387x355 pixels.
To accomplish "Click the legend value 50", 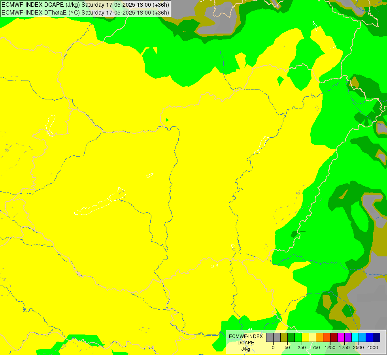I will (287, 348).
